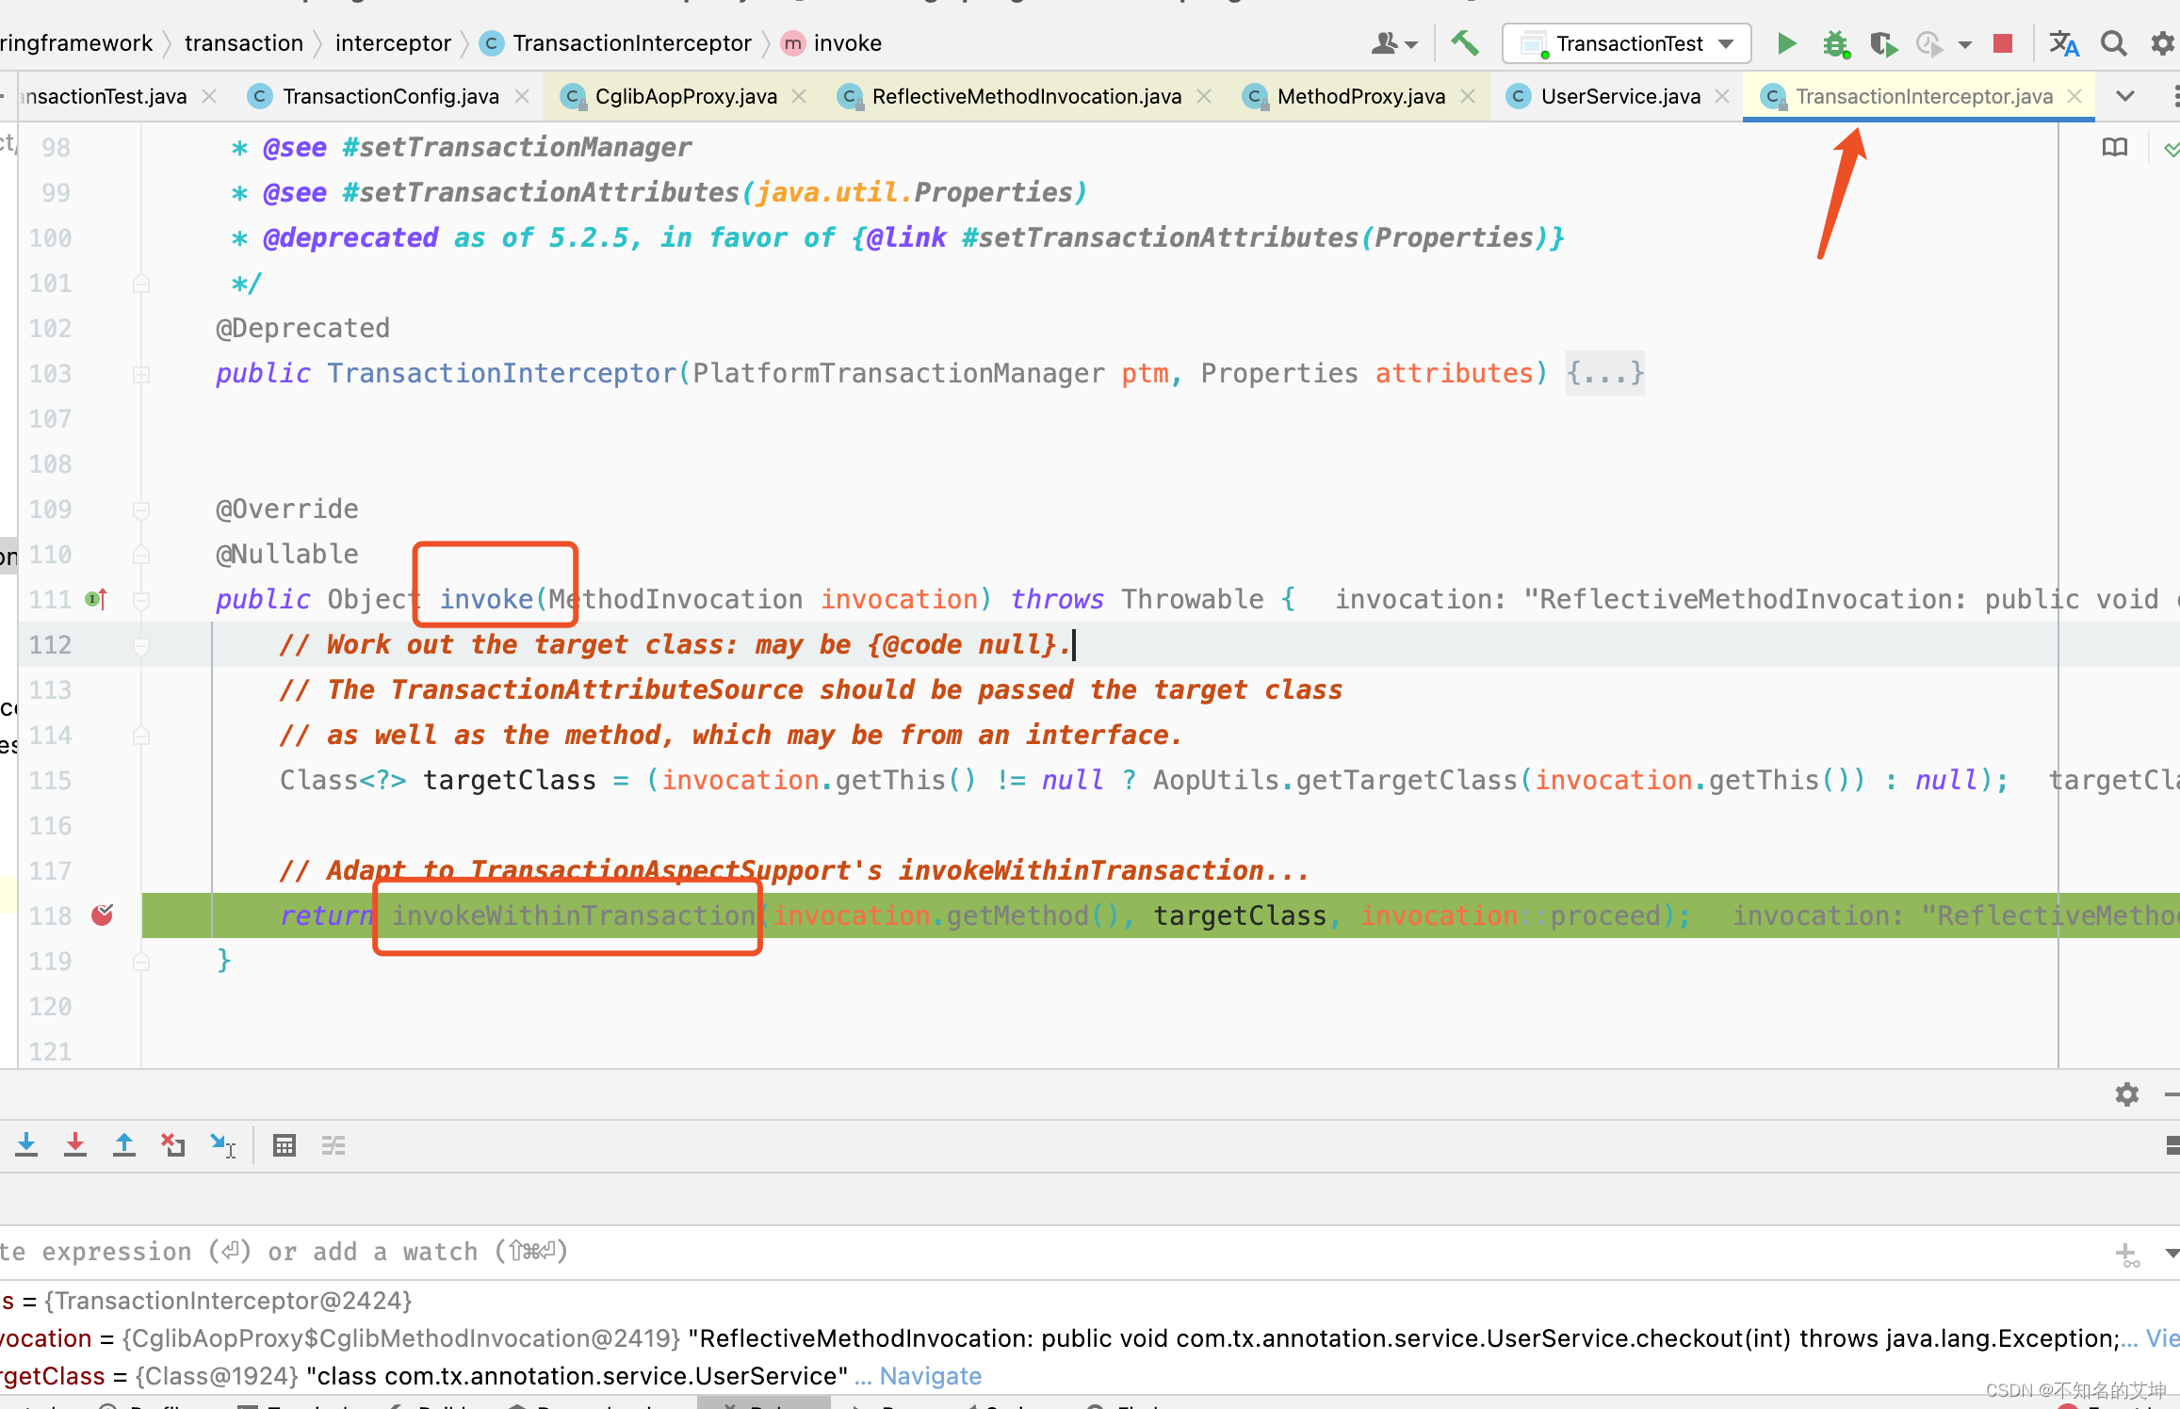Open reader mode book icon

[x=2115, y=147]
